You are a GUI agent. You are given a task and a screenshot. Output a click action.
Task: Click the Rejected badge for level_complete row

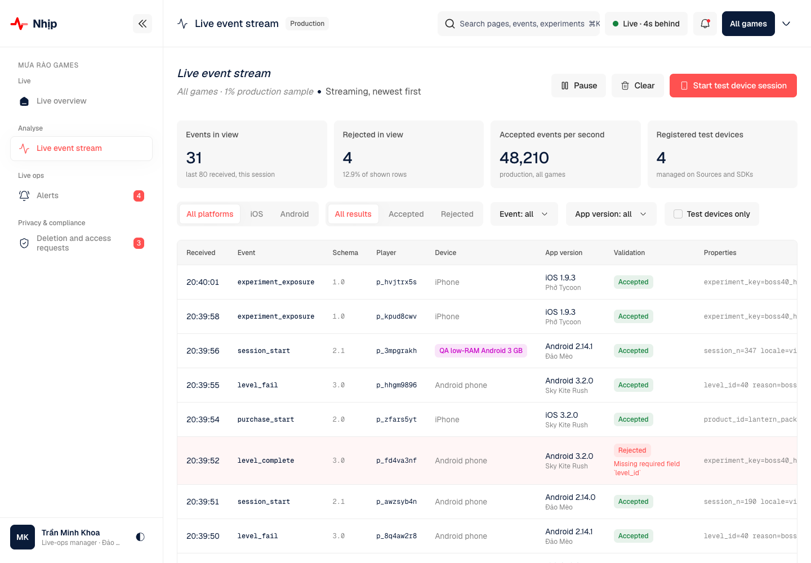(632, 450)
